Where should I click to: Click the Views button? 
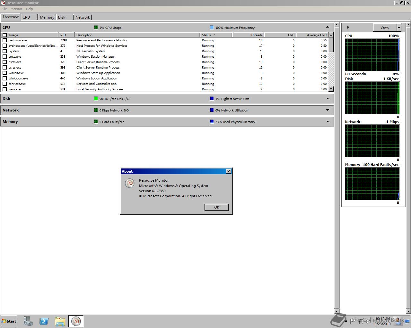385,28
